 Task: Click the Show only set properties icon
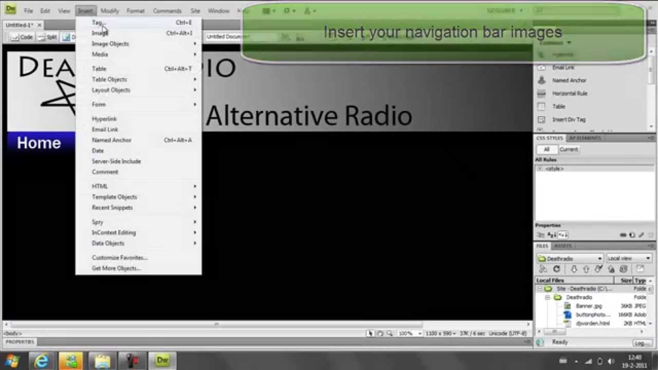(x=562, y=235)
